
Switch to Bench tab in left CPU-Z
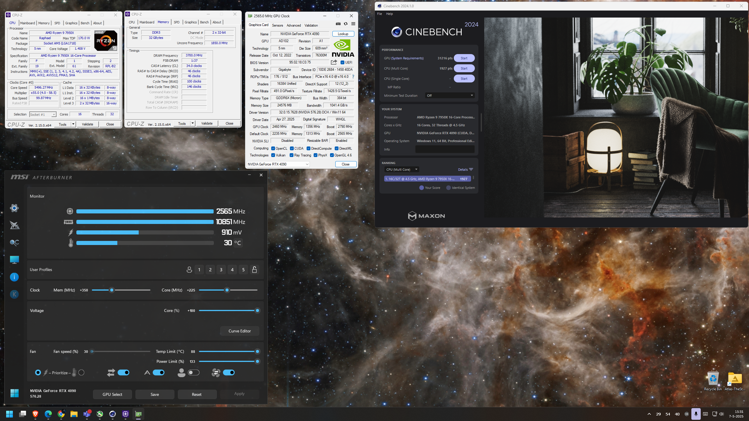click(x=85, y=23)
